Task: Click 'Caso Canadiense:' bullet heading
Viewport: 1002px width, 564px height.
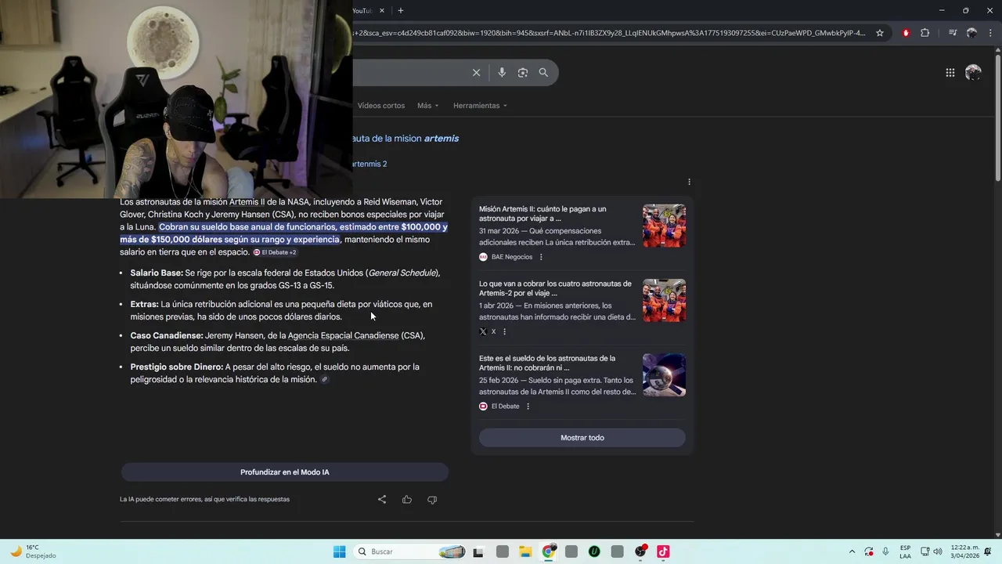Action: click(x=167, y=335)
